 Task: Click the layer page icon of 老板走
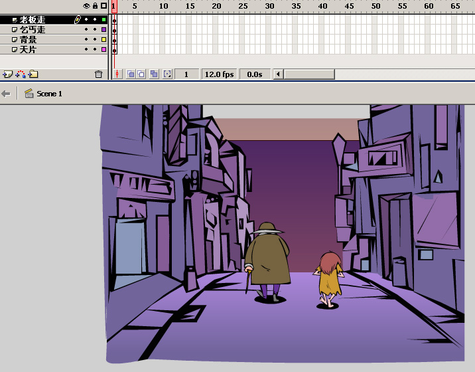[14, 20]
